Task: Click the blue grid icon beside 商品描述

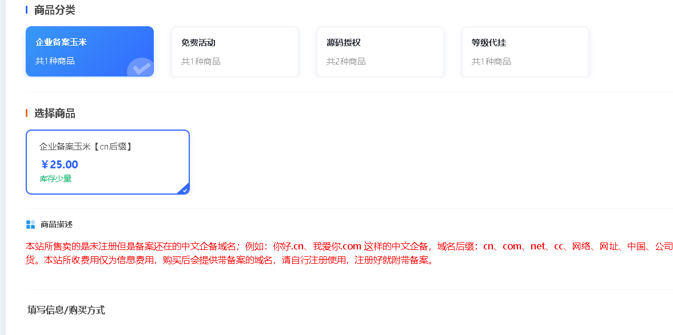Action: click(x=29, y=224)
